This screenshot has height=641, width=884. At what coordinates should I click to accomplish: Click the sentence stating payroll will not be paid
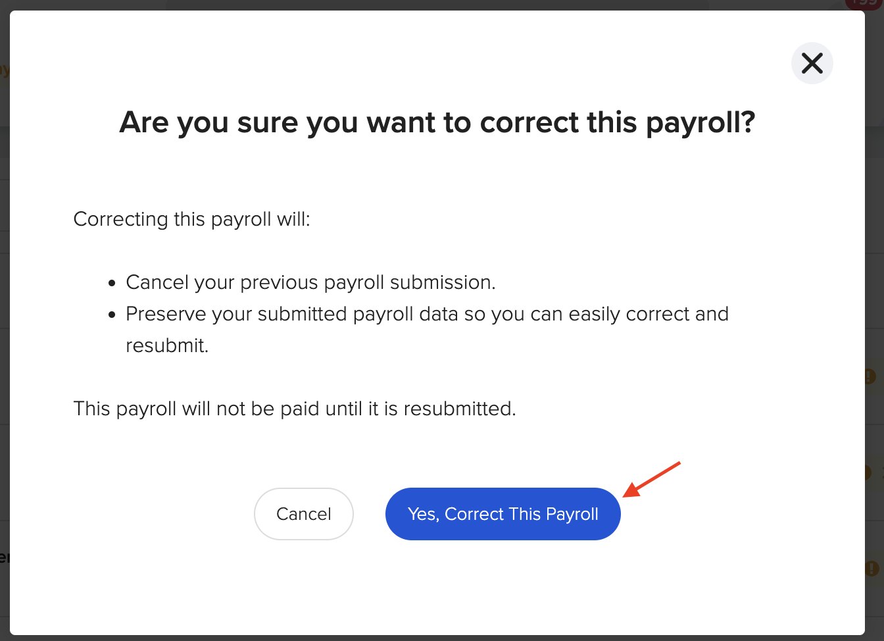[295, 409]
